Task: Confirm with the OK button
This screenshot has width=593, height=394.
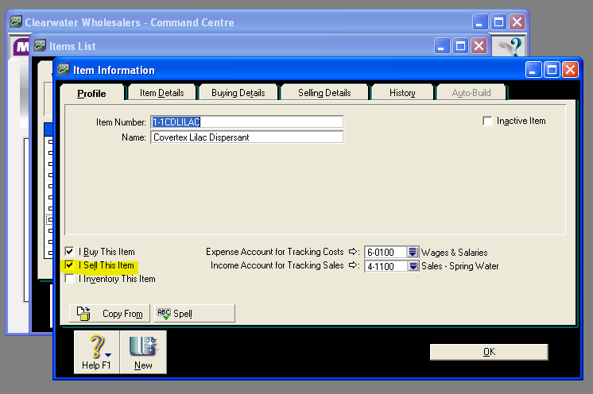Action: click(x=489, y=352)
